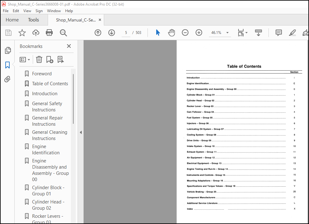Zoom out with minus icon
This screenshot has width=309, height=224.
[185, 33]
